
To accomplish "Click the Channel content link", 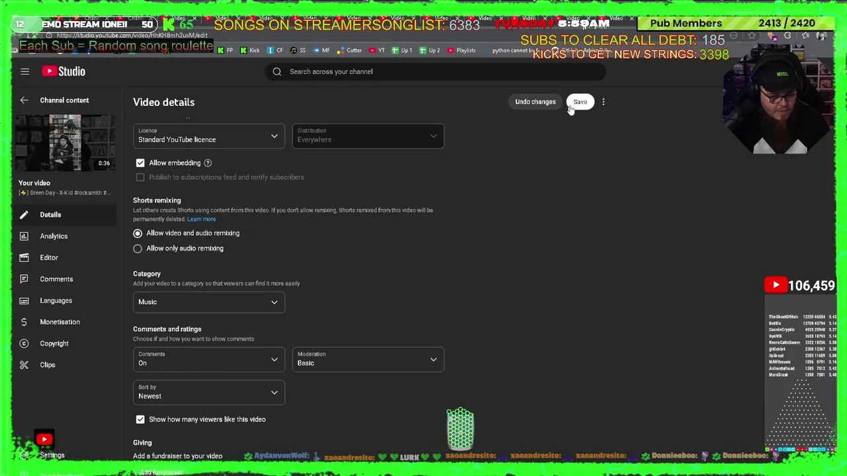I will 64,100.
